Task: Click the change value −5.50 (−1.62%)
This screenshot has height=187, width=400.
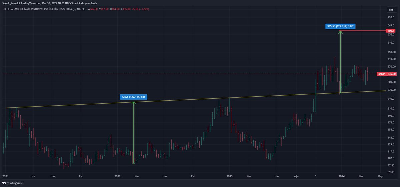Action: (141, 9)
